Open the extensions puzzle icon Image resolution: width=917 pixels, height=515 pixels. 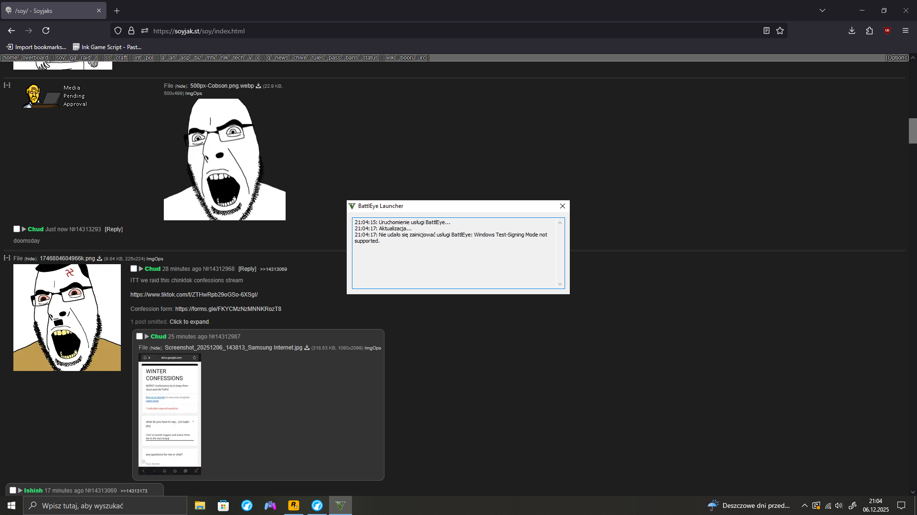point(869,31)
